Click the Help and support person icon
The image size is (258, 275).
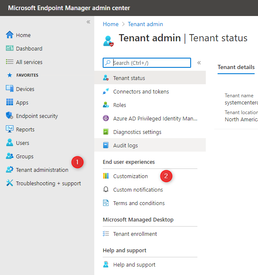tap(106, 264)
